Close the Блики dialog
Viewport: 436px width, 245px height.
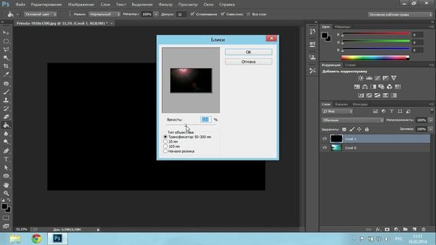tap(271, 39)
